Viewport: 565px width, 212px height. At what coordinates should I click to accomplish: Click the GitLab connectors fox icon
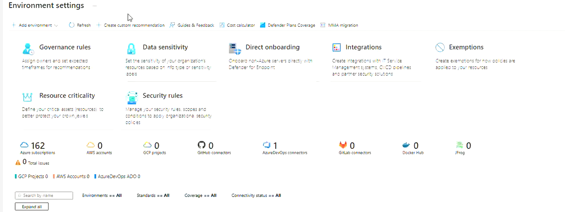coord(343,145)
